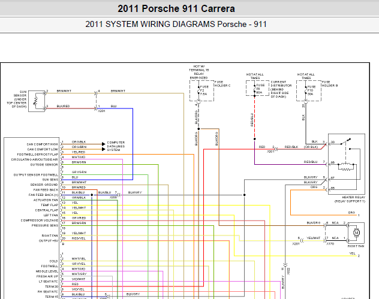Image resolution: width=379 pixels, height=299 pixels.
Task: Click the 'SENSOR GROUND' pin label
Action: [x=44, y=185]
